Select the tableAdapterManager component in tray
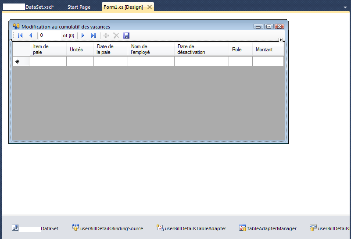This screenshot has height=239, width=351. [x=268, y=228]
